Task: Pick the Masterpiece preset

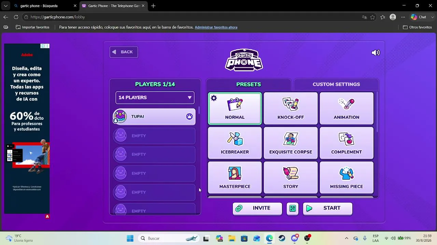Action: pos(235,178)
